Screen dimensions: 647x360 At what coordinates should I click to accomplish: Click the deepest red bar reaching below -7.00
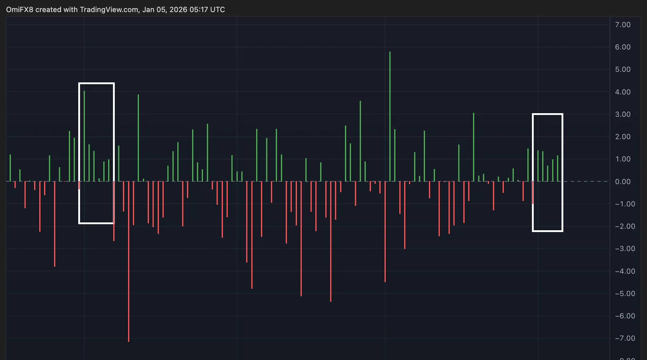pos(129,261)
